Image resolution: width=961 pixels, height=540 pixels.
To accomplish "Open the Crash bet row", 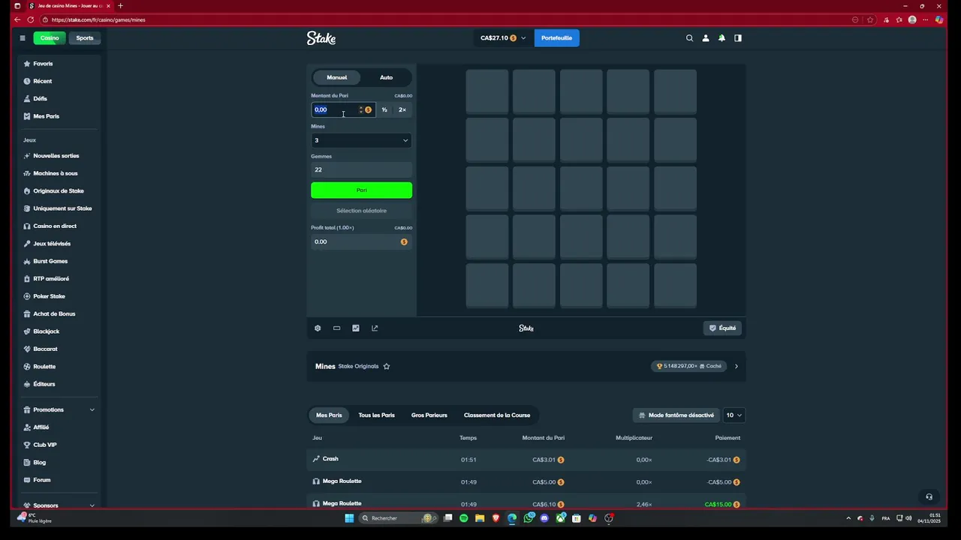I will [x=526, y=460].
